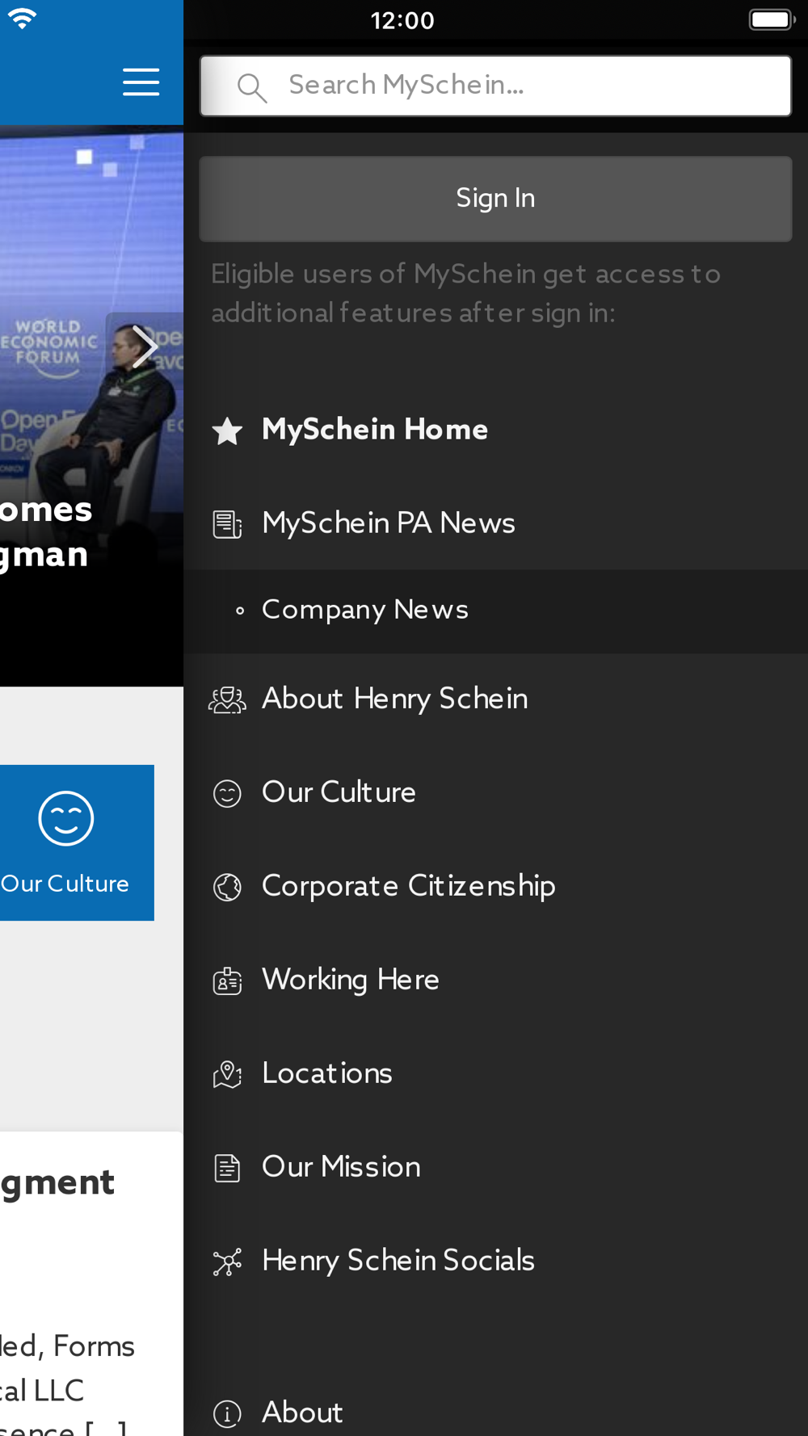Click the info icon beside About
Image resolution: width=808 pixels, height=1436 pixels.
pyautogui.click(x=227, y=1413)
